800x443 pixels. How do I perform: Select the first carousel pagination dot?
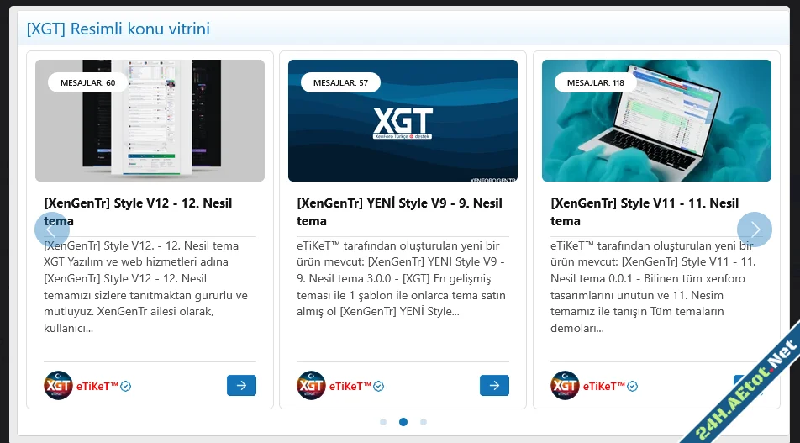(383, 422)
